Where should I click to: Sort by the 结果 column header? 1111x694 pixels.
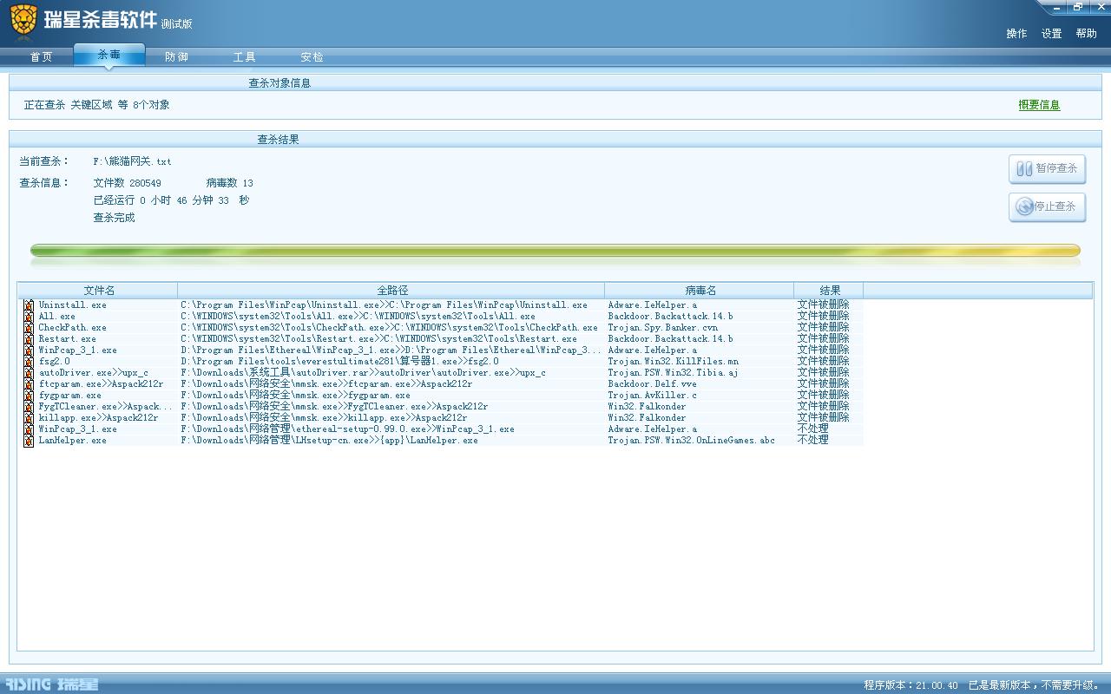coord(829,291)
